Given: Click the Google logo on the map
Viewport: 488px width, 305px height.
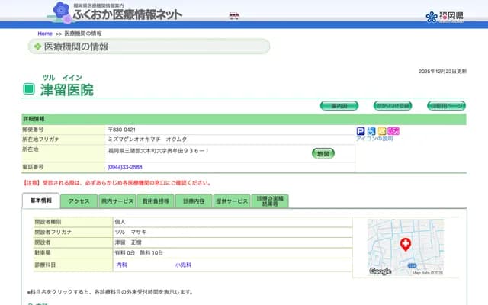Looking at the screenshot, I should click(x=380, y=271).
